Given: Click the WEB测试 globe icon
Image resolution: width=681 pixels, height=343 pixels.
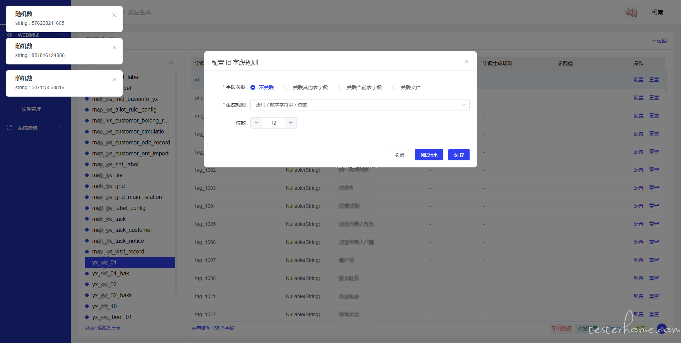Looking at the screenshot, I should pyautogui.click(x=10, y=35).
